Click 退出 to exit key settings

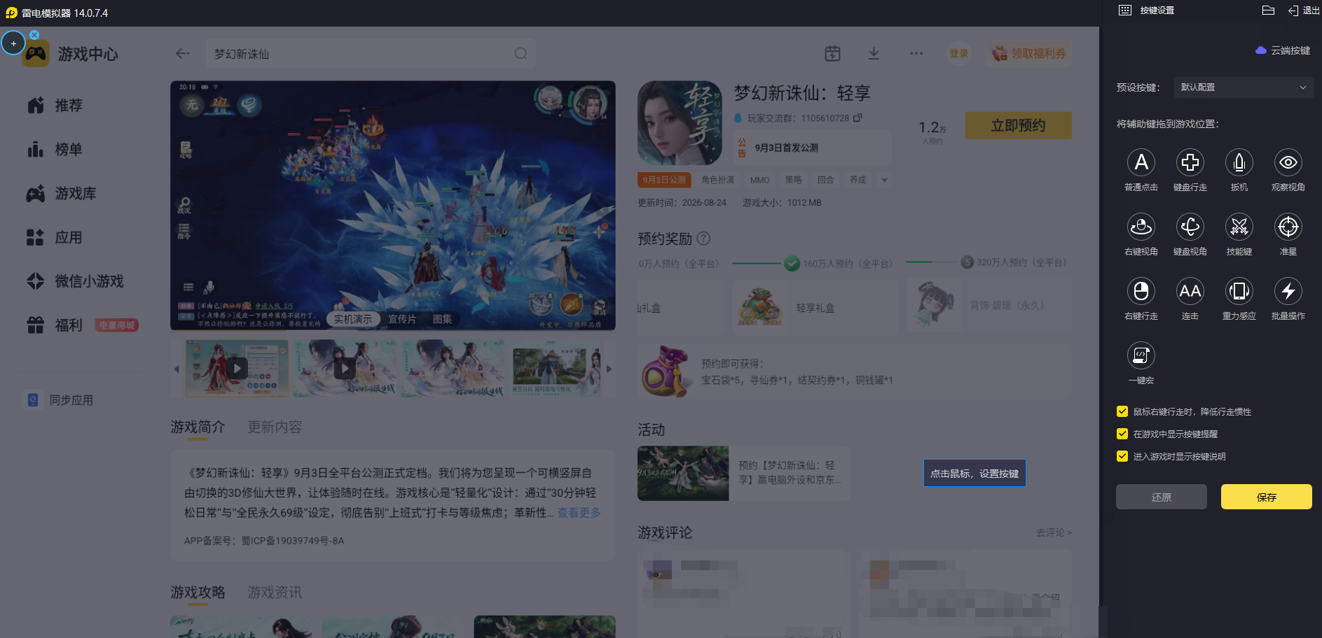[x=1304, y=10]
